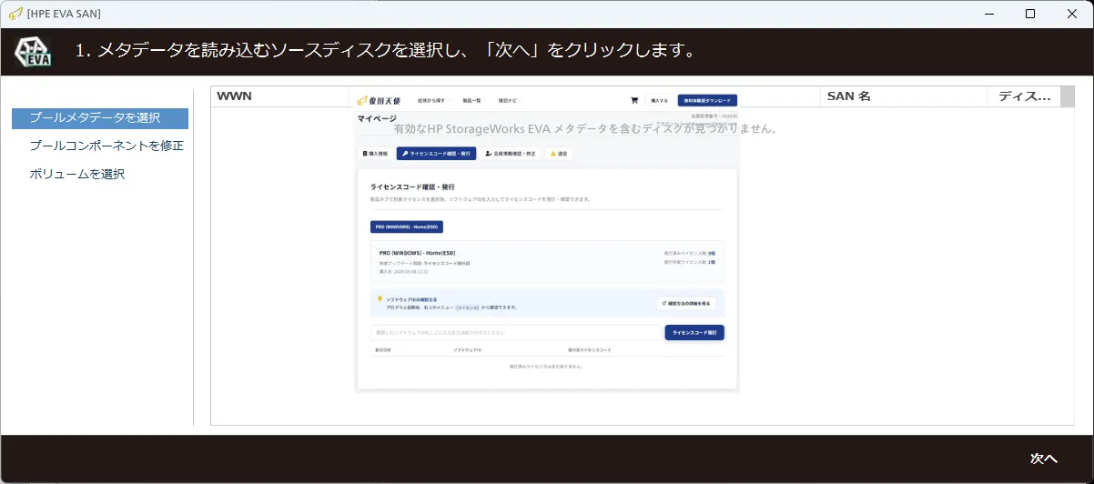Go to the ボリュームを選択 step
The height and width of the screenshot is (484, 1094).
click(x=77, y=174)
